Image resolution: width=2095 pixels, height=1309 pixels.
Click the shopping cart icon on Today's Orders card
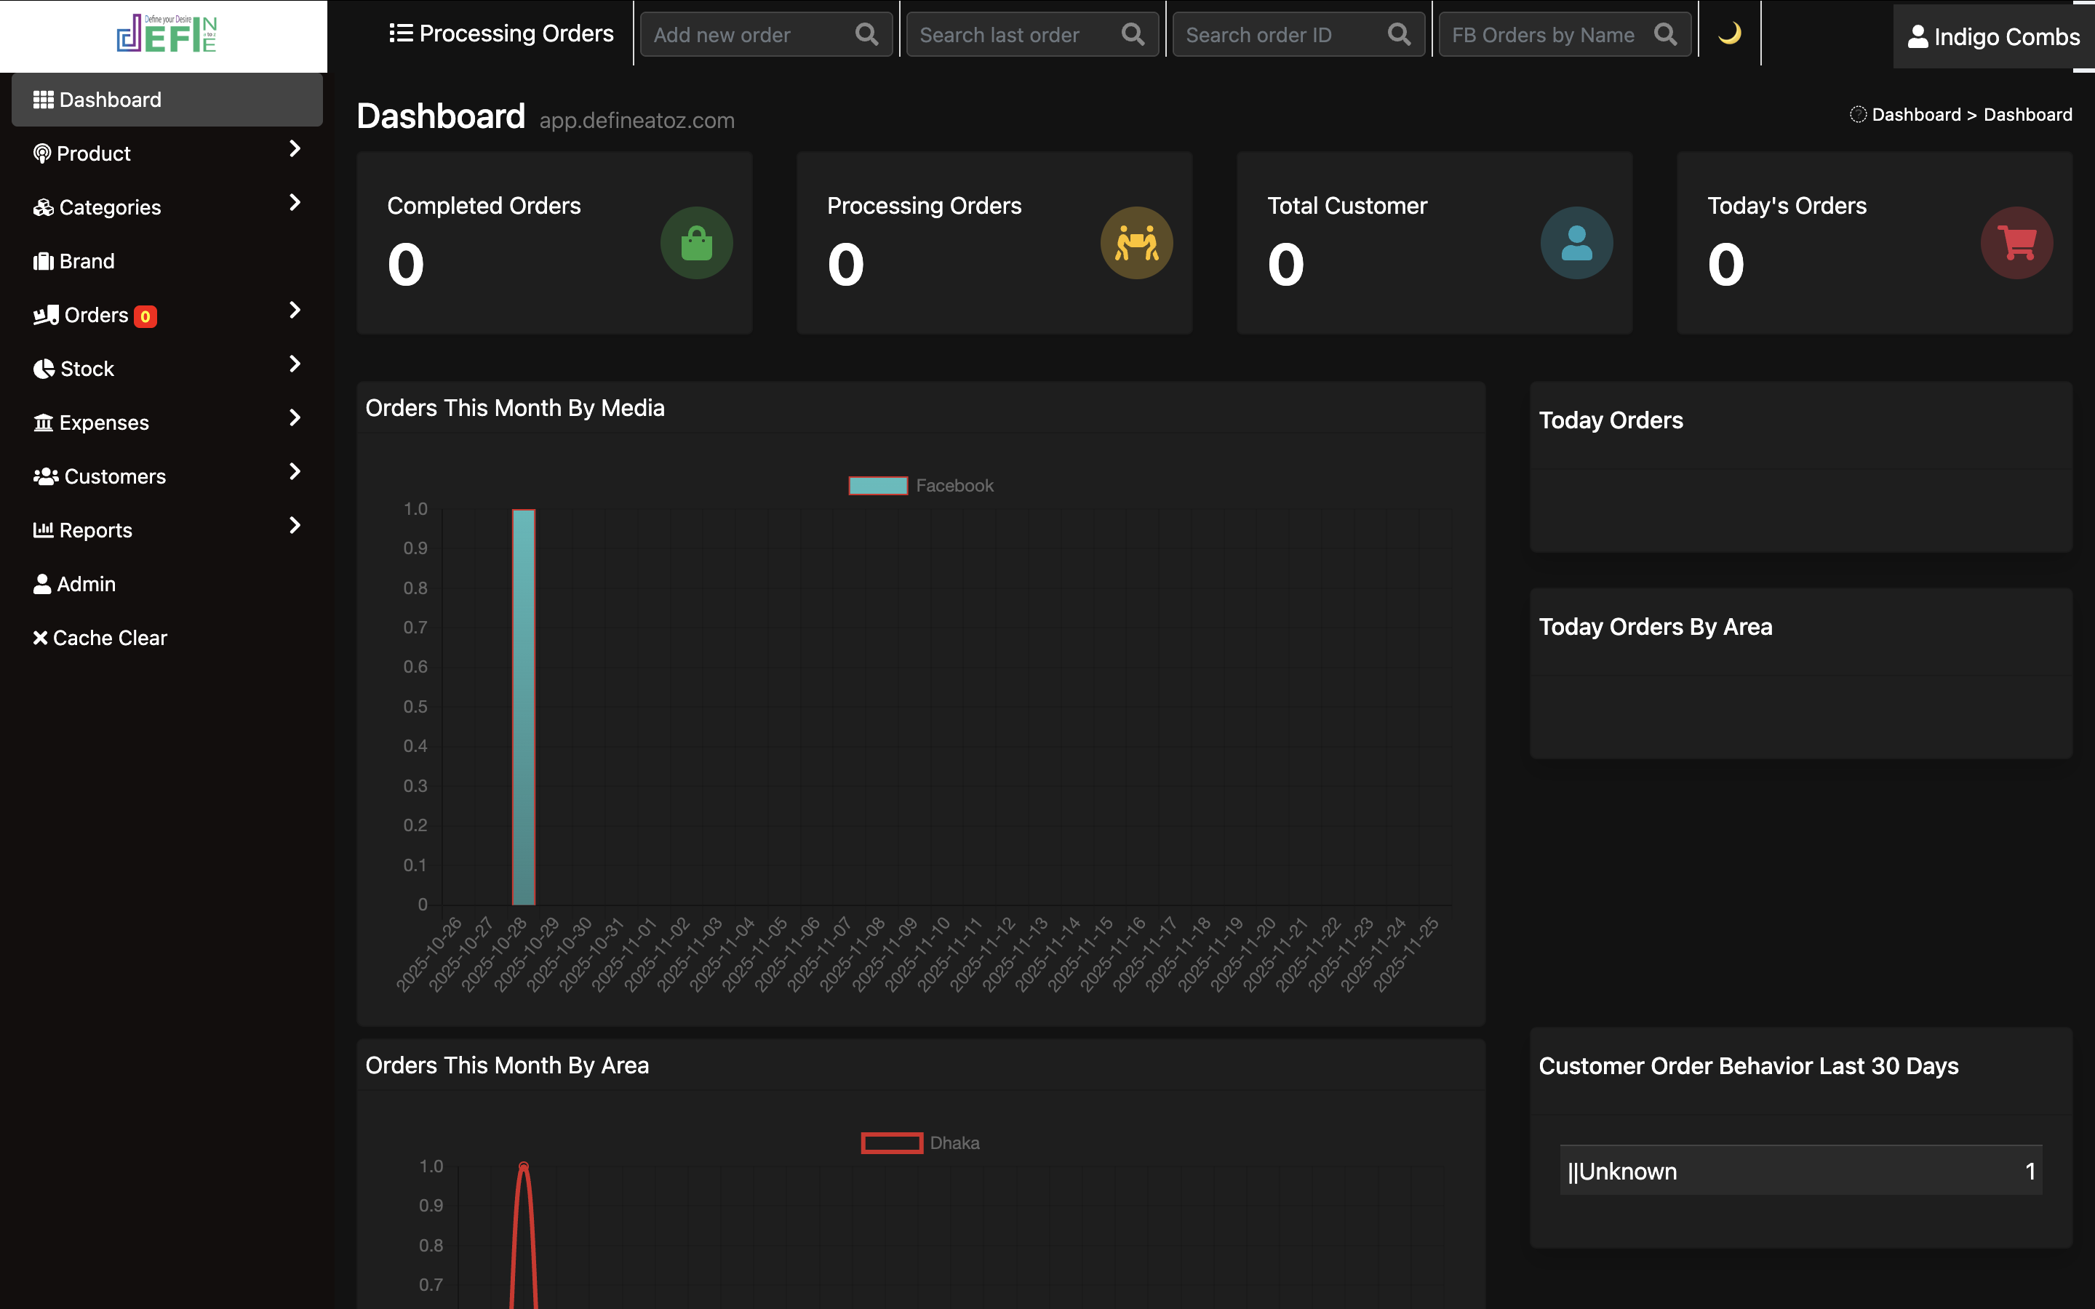coord(2017,244)
